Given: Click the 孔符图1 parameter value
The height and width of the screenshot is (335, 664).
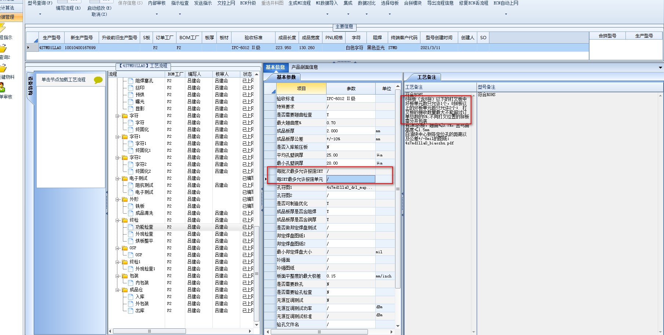Looking at the screenshot, I should [x=351, y=187].
